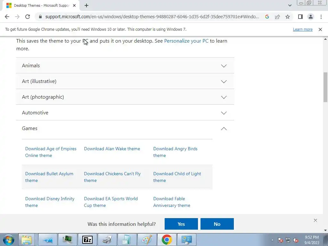Image resolution: width=328 pixels, height=246 pixels.
Task: Expand the Automotive section
Action: click(125, 112)
